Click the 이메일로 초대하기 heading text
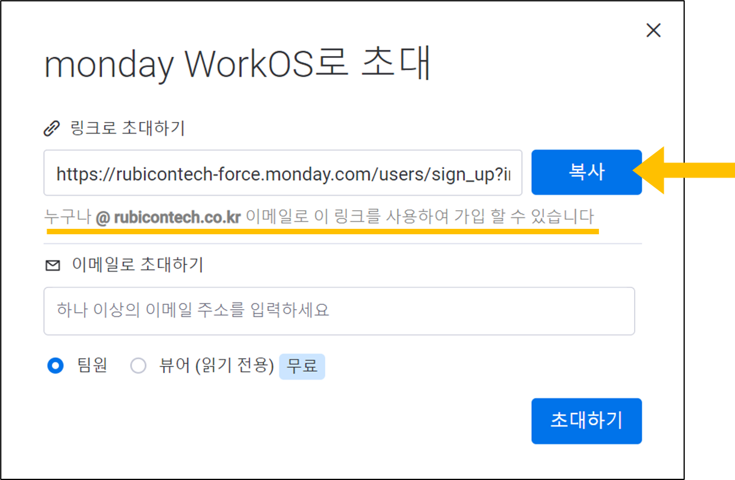735x480 pixels. 137,265
